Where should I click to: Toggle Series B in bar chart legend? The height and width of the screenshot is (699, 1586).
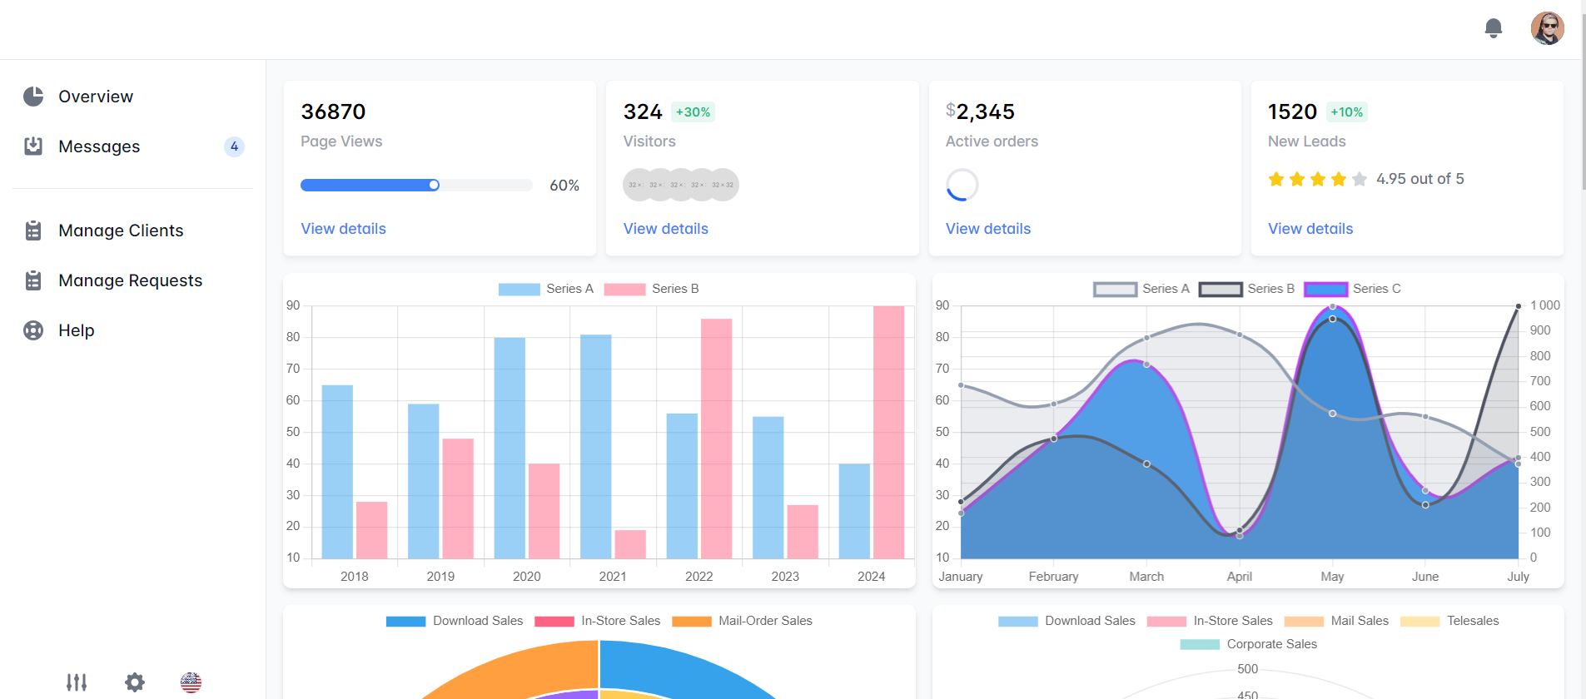pyautogui.click(x=651, y=289)
